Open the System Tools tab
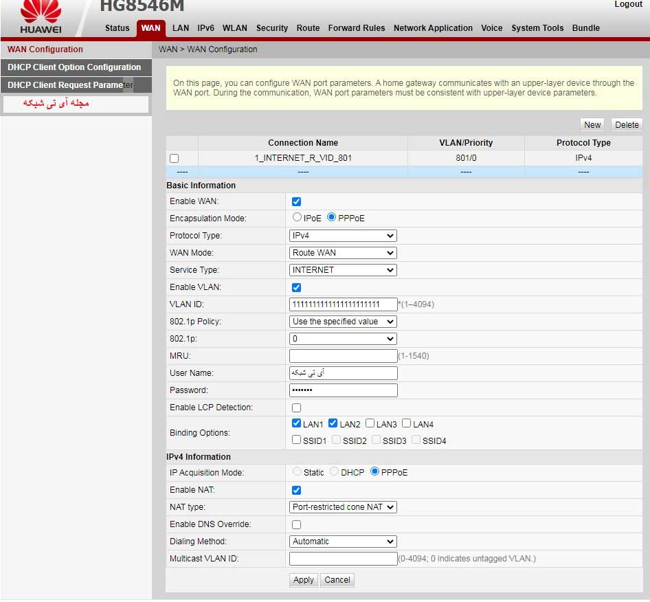Image resolution: width=650 pixels, height=602 pixels. point(537,27)
